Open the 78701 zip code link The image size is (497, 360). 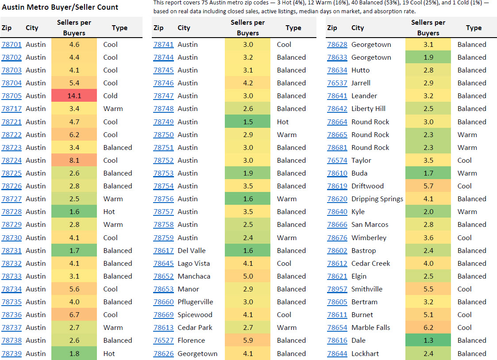12,45
